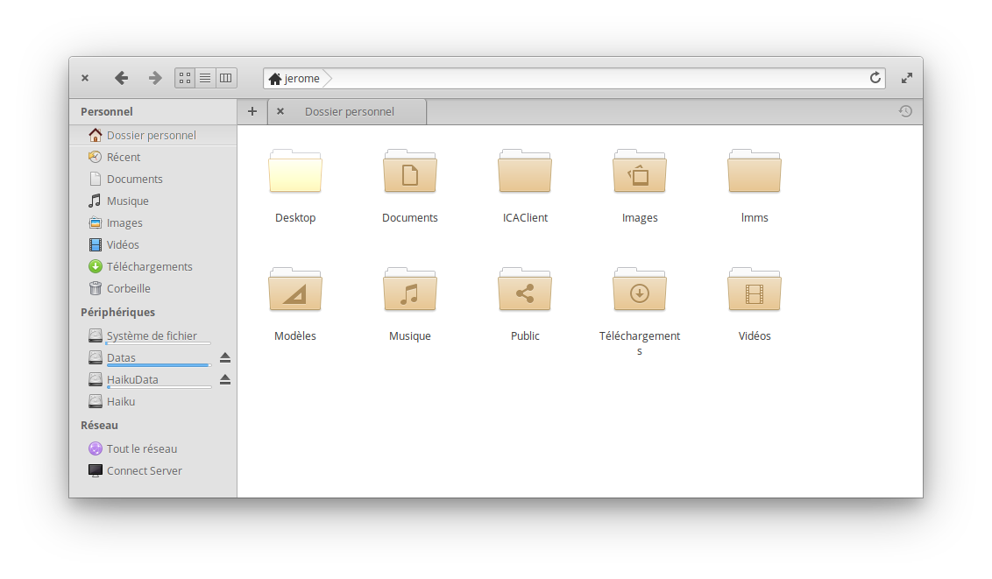Close the Dossier personnel tab

(x=280, y=111)
